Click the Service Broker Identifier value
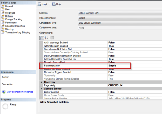 129,98
